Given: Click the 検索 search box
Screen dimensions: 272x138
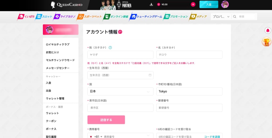Looking at the screenshot, I should [x=247, y=17].
